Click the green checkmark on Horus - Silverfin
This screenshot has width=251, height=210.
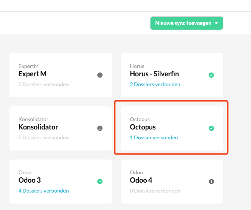211,75
